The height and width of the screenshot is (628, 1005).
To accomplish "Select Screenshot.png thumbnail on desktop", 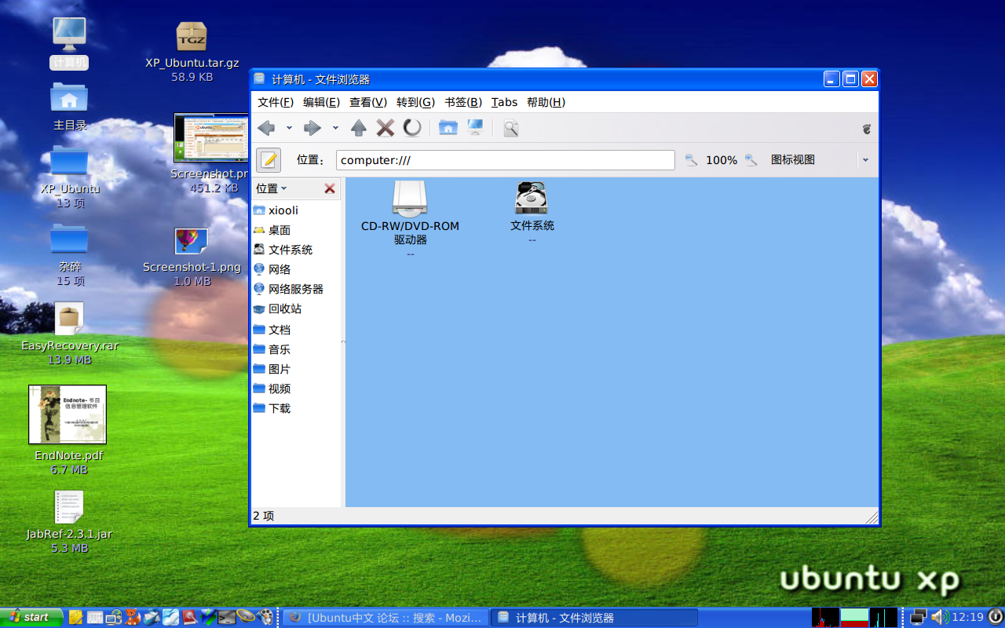I will coord(210,138).
